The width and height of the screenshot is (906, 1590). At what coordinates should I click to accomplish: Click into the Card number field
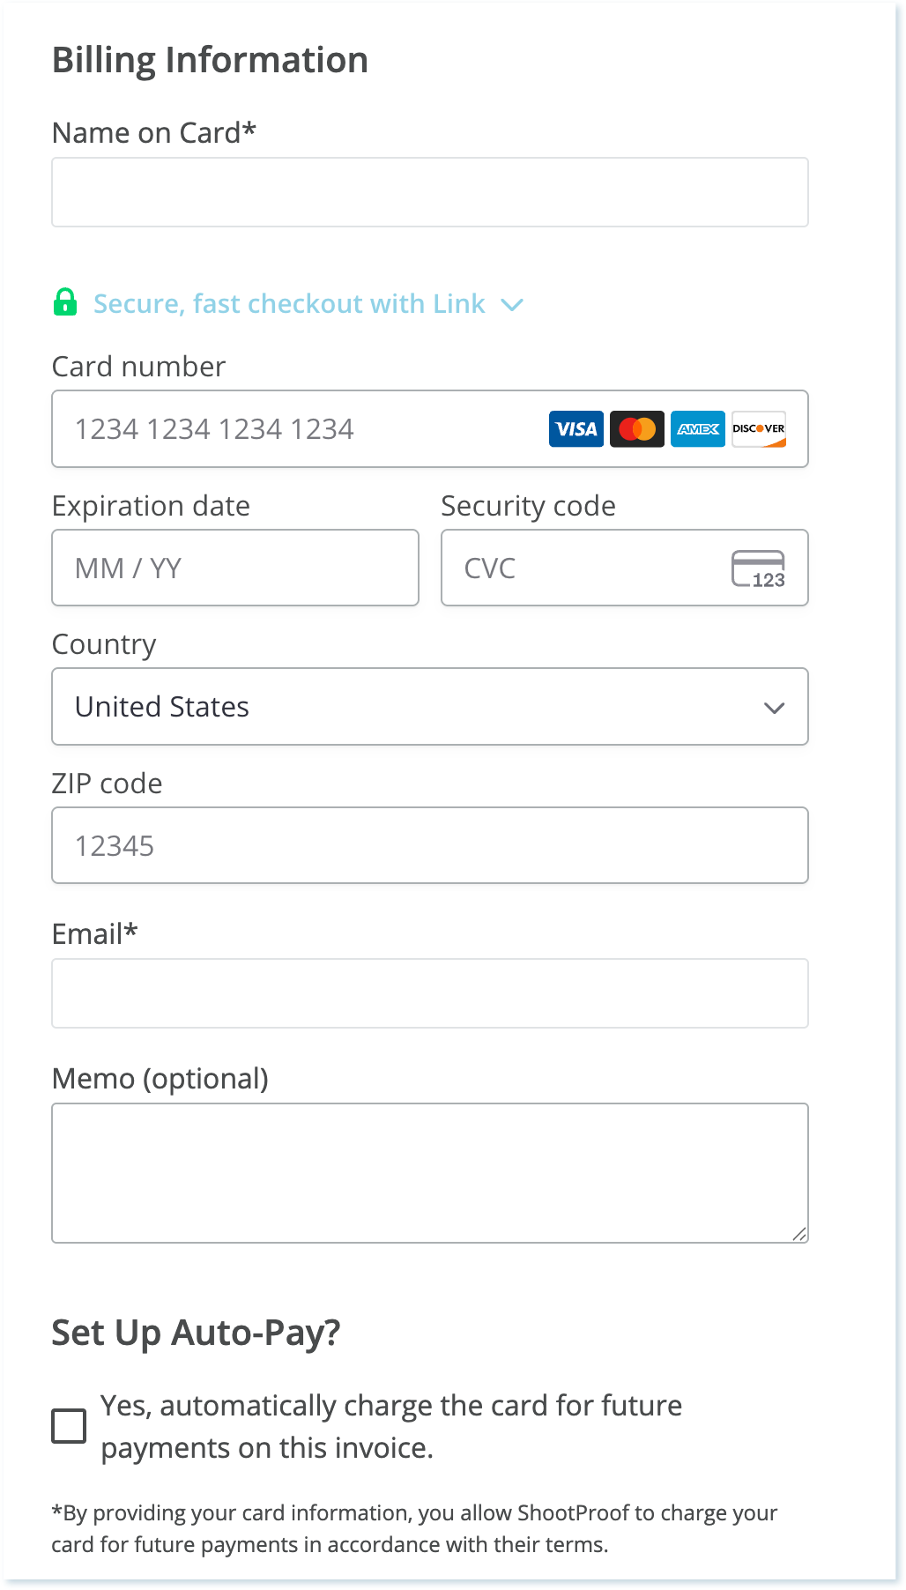pos(300,429)
